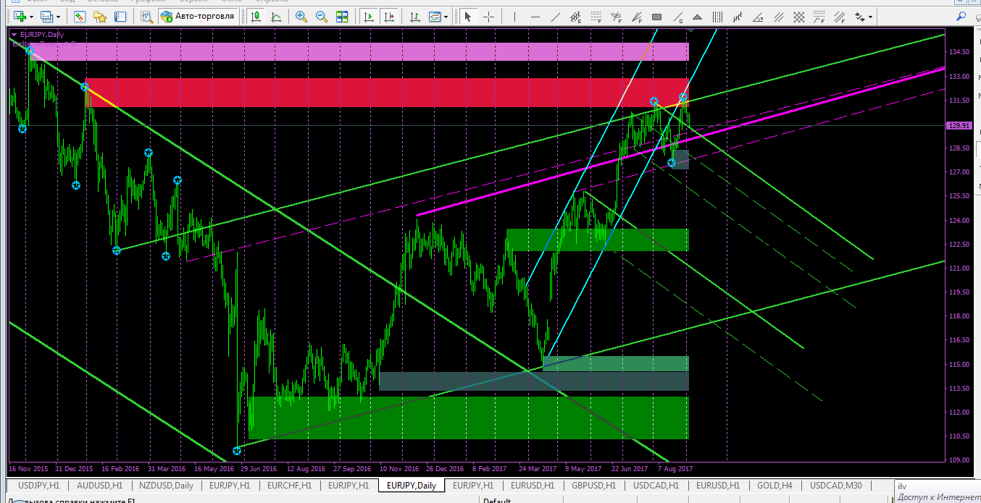Switch to the USDJPY,H1 chart tab

[x=38, y=485]
